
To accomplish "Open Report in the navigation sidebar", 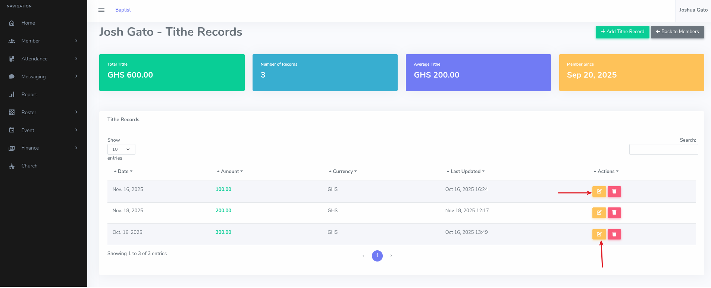I will [x=29, y=94].
